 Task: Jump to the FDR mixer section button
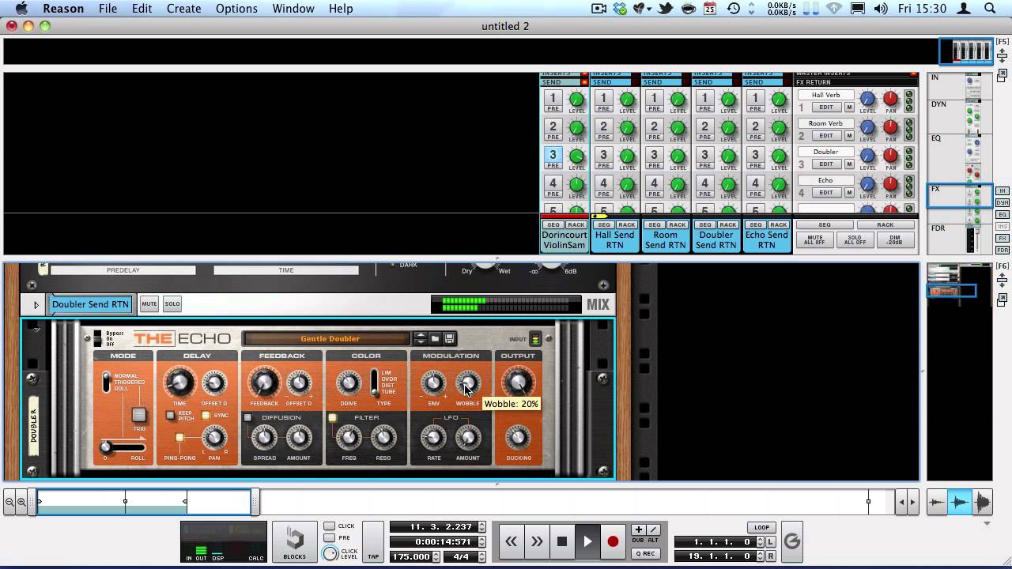1003,251
